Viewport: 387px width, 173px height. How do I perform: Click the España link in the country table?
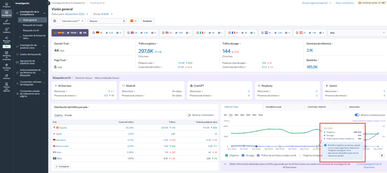[63, 128]
